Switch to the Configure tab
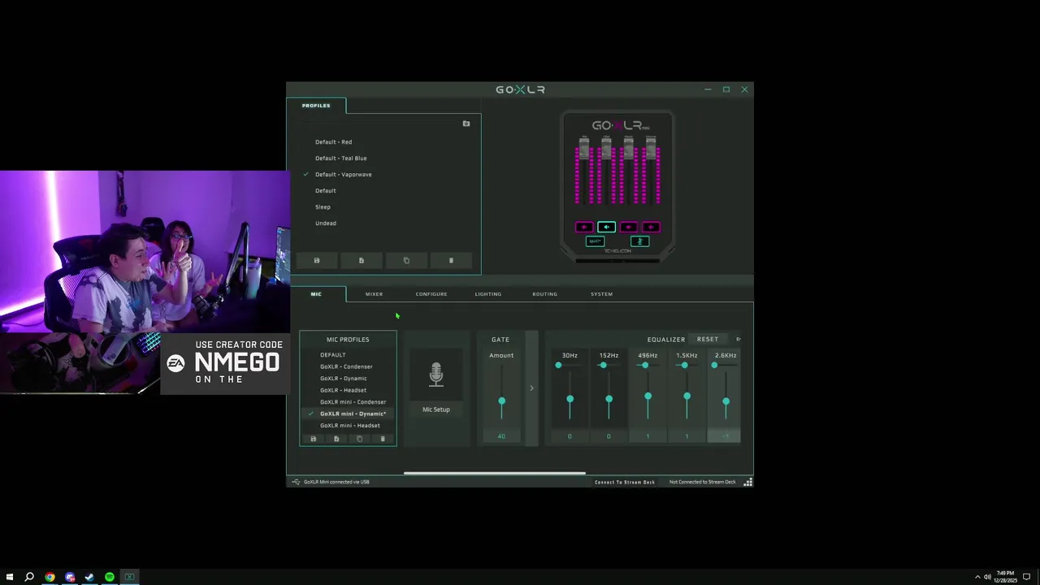Screen dimensions: 1040x585 tap(431, 294)
